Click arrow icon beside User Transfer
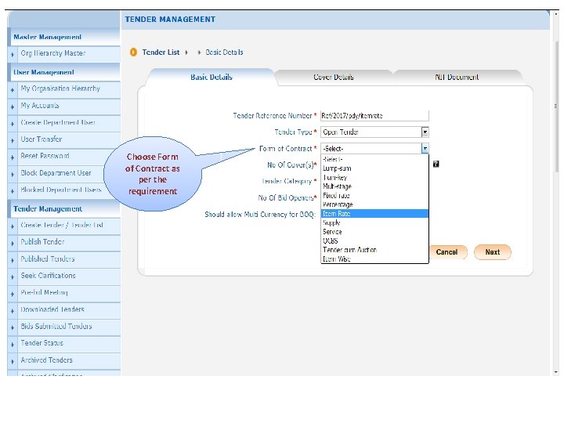564x423 pixels. pos(13,141)
